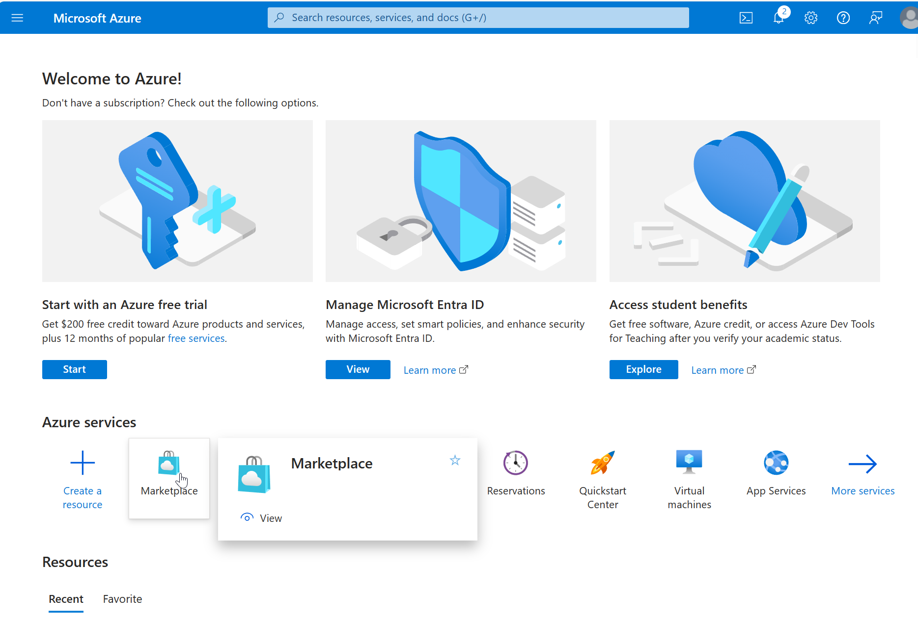Click the Create a resource plus icon
Image resolution: width=918 pixels, height=619 pixels.
pos(83,463)
